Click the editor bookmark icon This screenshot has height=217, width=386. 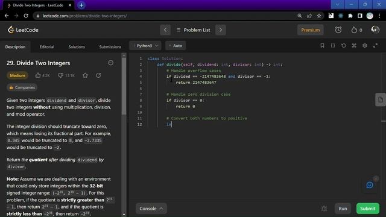(x=322, y=46)
